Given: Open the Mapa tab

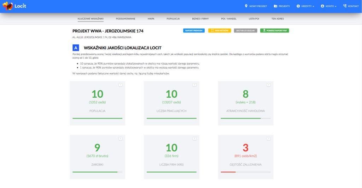Looking at the screenshot, I should pyautogui.click(x=151, y=19).
